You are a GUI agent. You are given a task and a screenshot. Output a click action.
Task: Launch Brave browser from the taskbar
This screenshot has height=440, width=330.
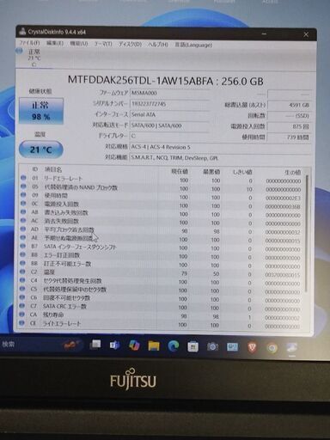point(252,347)
